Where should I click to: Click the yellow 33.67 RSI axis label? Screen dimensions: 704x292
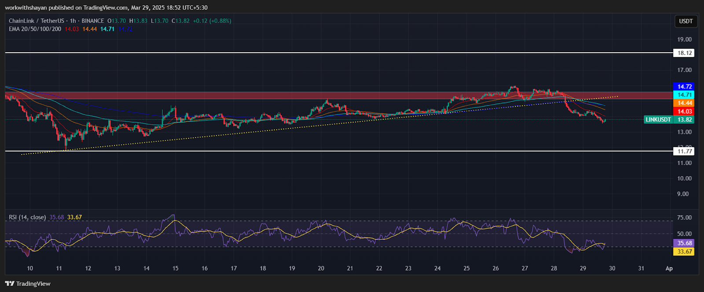(684, 252)
